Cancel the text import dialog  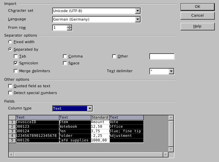point(197,16)
